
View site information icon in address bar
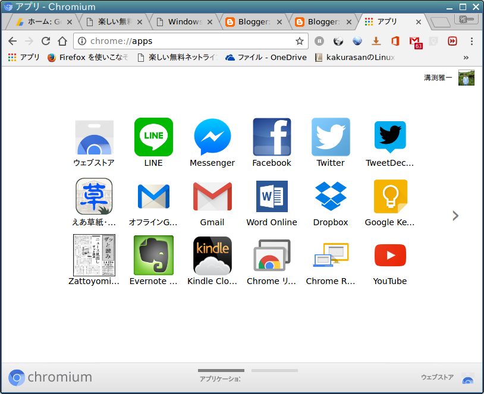pos(82,41)
